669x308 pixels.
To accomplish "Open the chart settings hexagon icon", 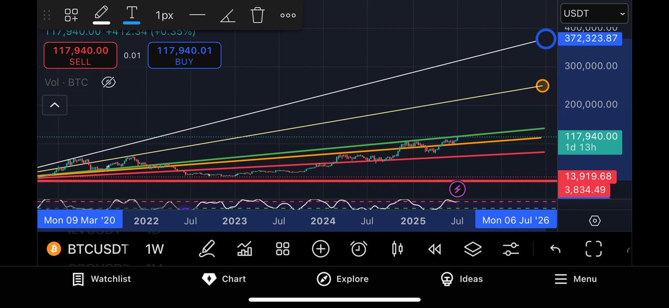I will click(x=594, y=221).
